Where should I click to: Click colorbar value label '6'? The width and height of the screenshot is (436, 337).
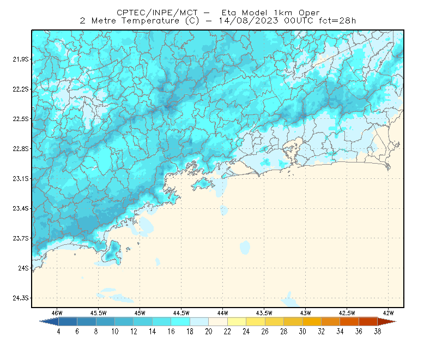(x=77, y=332)
